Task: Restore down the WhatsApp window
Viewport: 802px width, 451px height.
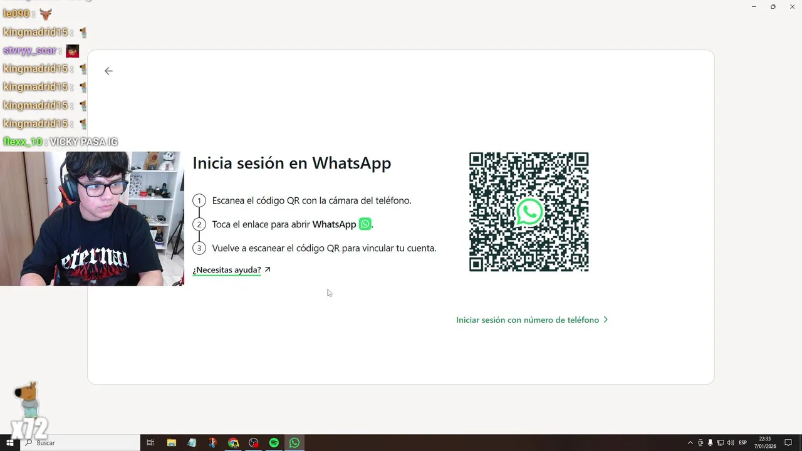Action: click(773, 7)
